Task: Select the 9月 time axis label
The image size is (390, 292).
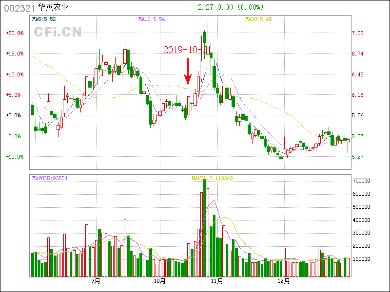Action: click(x=96, y=281)
